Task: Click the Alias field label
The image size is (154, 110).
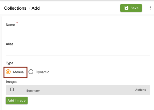Action: [x=10, y=44]
